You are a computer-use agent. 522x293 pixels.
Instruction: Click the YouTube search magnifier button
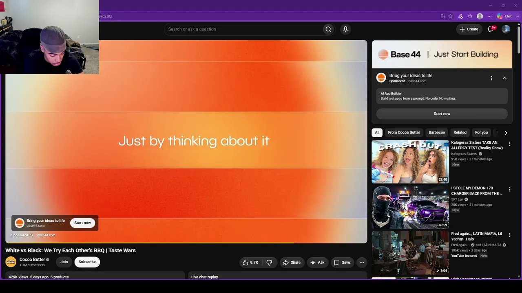coord(328,29)
